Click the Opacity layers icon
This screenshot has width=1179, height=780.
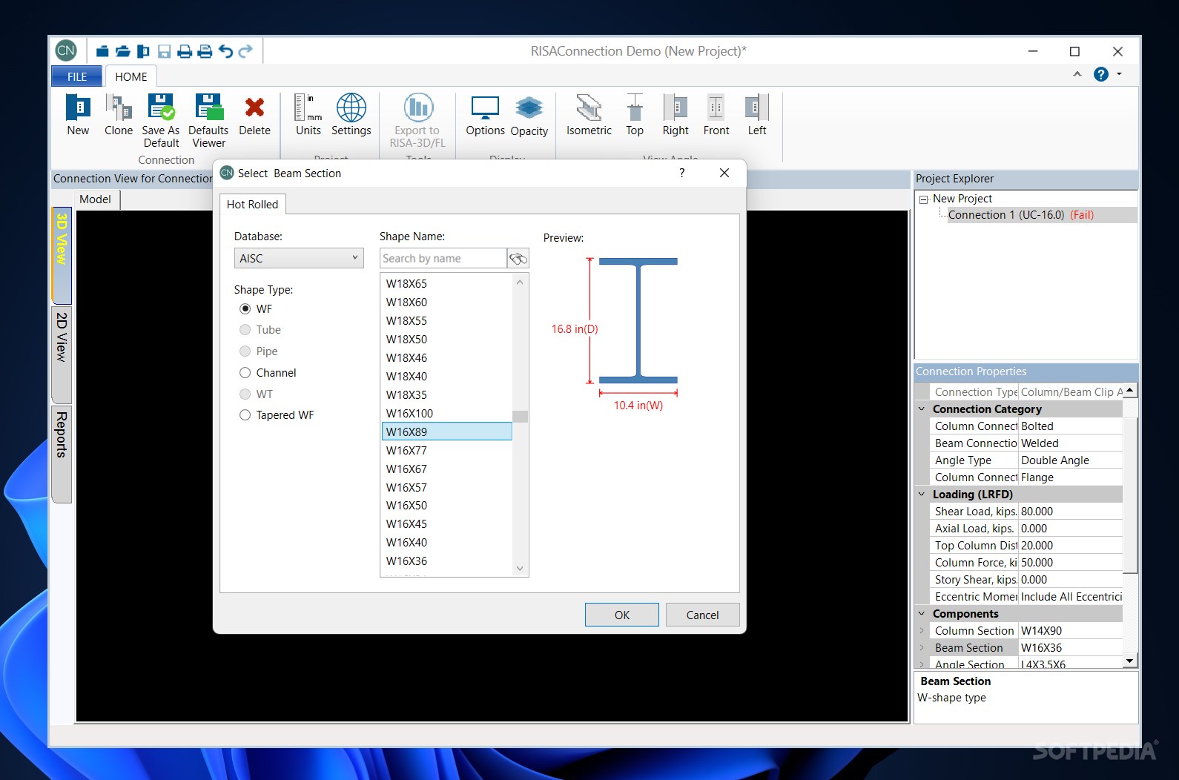click(x=529, y=108)
